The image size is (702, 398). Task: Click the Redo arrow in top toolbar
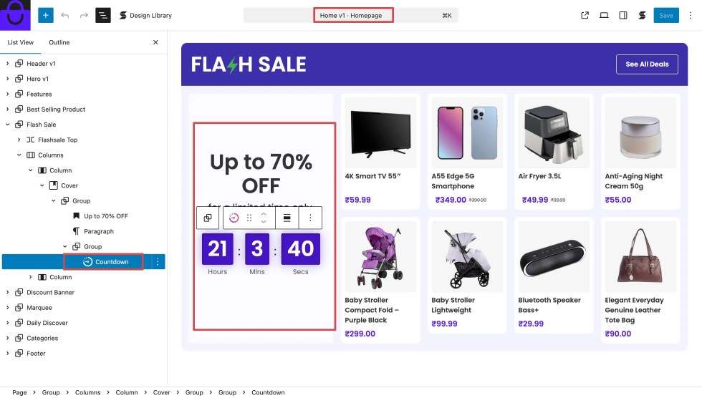click(x=84, y=15)
